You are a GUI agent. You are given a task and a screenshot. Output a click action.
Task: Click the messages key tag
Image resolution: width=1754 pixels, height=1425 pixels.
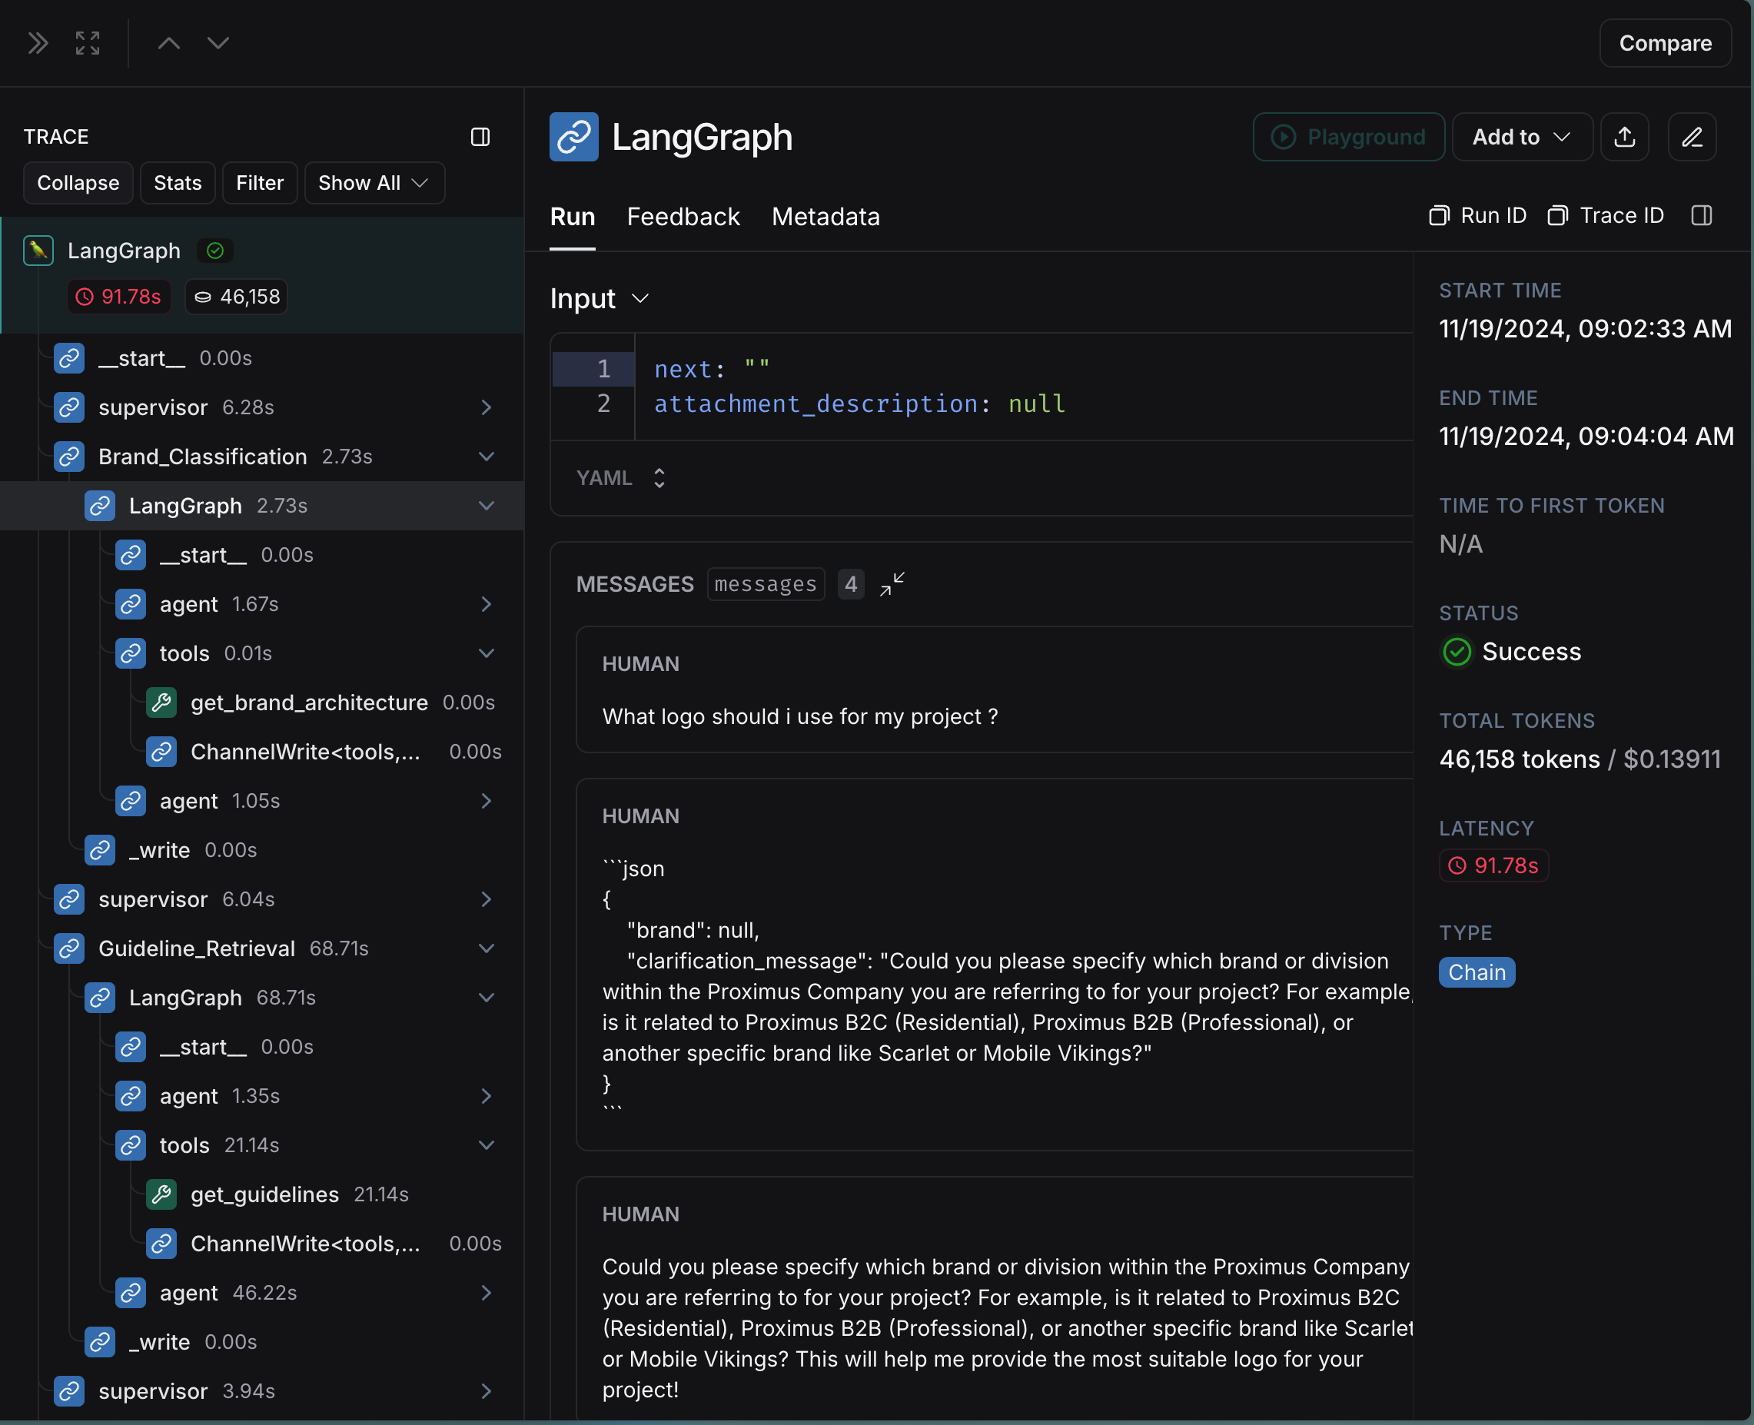point(766,584)
